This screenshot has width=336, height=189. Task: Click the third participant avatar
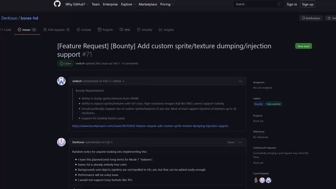pyautogui.click(x=268, y=180)
